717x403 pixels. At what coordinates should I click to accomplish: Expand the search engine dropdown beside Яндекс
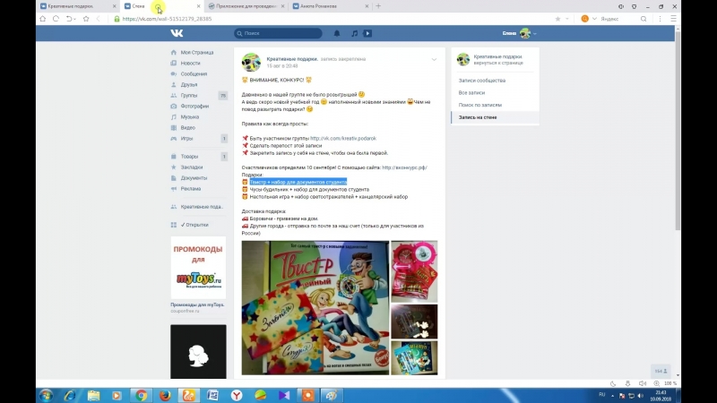point(594,19)
